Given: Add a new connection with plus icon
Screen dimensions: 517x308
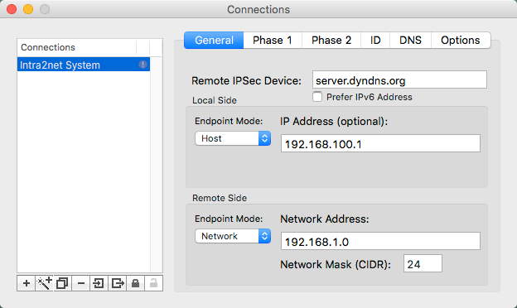Looking at the screenshot, I should 26,283.
